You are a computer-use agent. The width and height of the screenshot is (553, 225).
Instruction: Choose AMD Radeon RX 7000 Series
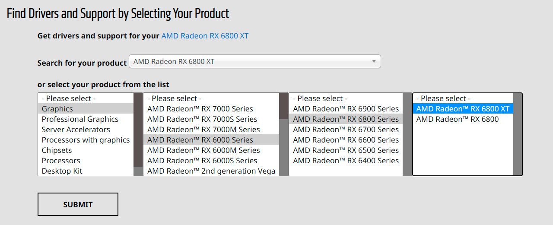(x=200, y=109)
